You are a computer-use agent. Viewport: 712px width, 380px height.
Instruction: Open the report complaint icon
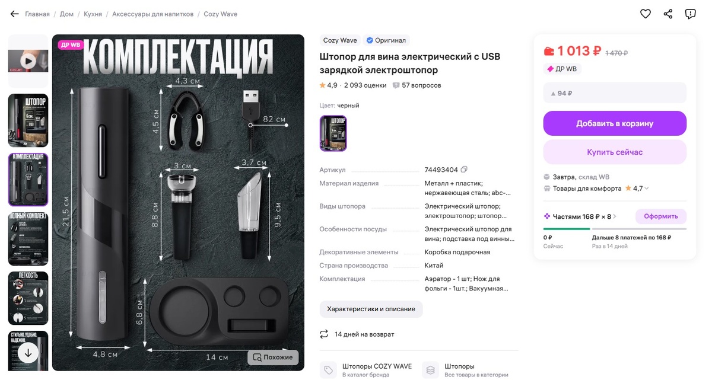[x=691, y=14]
